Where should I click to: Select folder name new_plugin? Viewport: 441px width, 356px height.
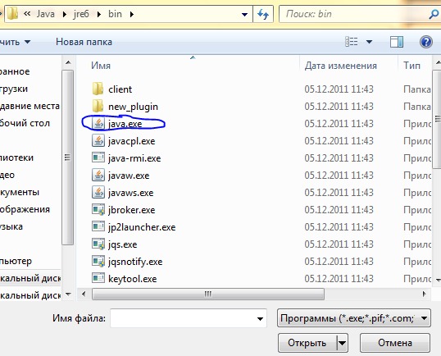pyautogui.click(x=133, y=107)
